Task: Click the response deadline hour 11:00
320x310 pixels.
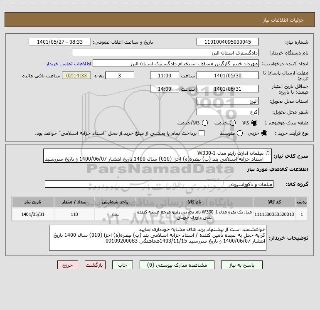Action: (165, 75)
